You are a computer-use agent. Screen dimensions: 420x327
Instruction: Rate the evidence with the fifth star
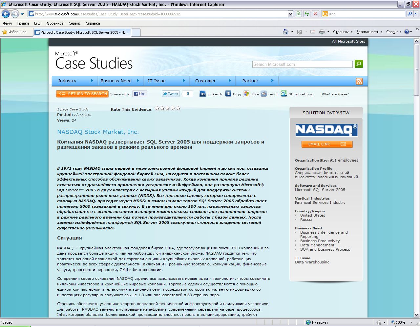178,108
